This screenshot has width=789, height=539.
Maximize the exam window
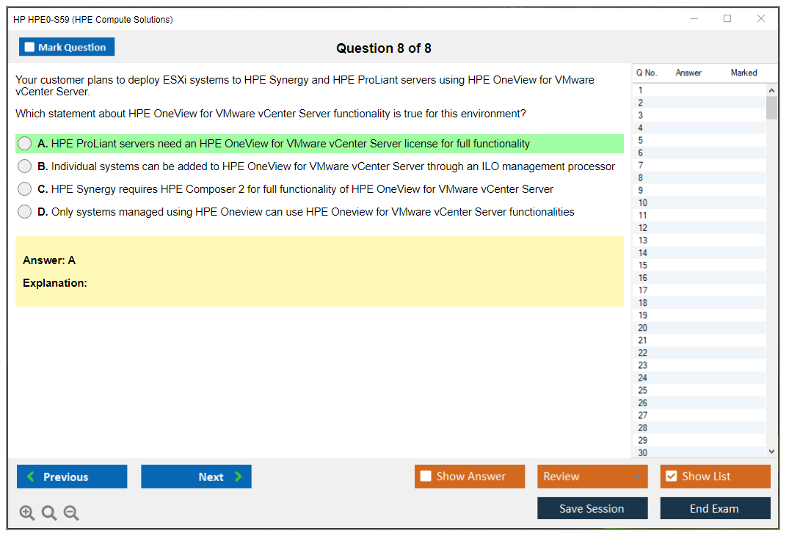coord(727,19)
